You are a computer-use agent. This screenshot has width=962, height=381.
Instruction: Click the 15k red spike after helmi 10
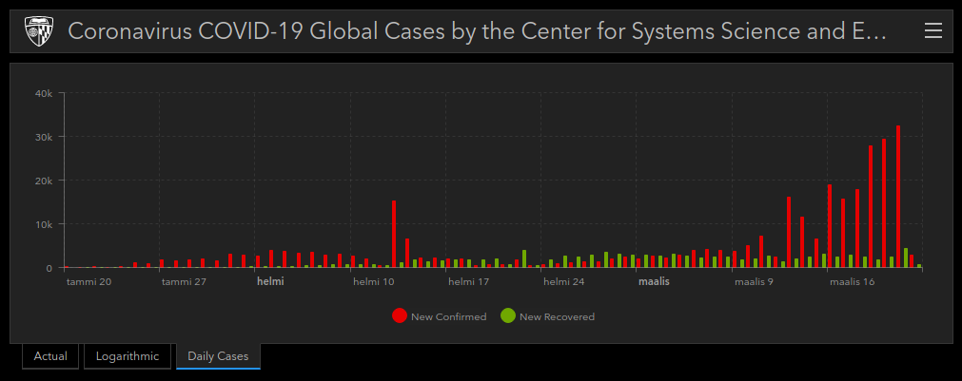[394, 234]
